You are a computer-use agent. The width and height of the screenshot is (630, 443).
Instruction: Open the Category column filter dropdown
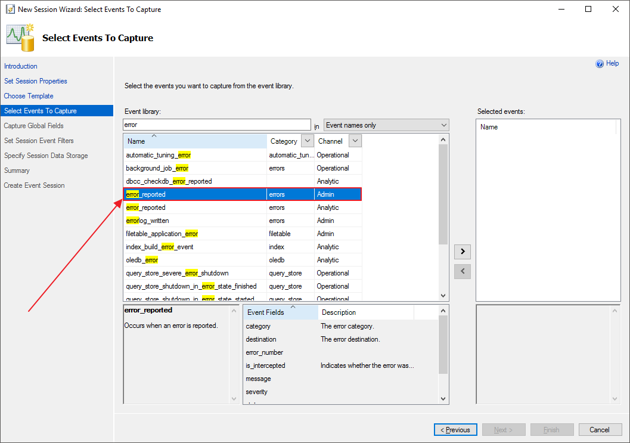pos(307,141)
